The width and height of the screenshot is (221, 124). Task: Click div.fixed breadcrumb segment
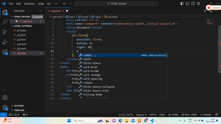pyautogui.click(x=111, y=17)
